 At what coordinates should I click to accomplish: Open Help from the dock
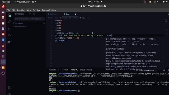(x=3, y=40)
